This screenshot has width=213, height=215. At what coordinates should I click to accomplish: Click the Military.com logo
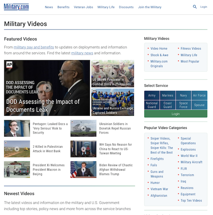(16, 7)
